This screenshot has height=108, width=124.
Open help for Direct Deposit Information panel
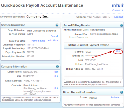tap(122, 92)
